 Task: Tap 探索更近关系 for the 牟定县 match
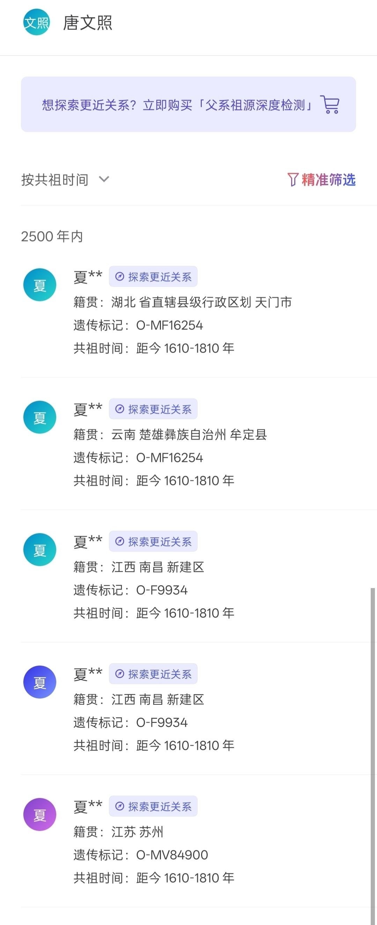[x=154, y=409]
